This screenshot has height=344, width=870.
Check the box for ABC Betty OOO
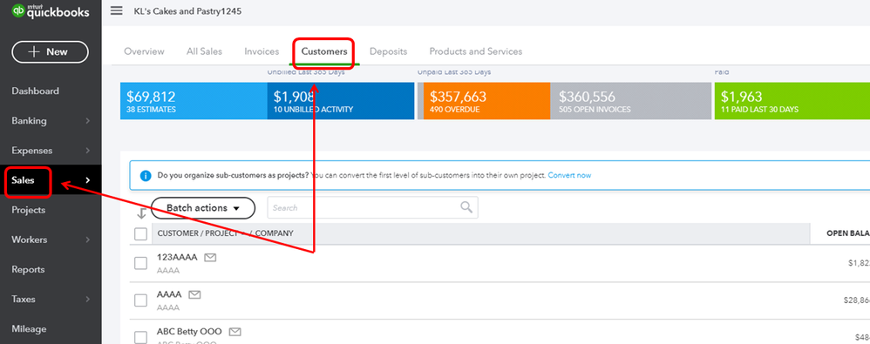[x=141, y=337]
